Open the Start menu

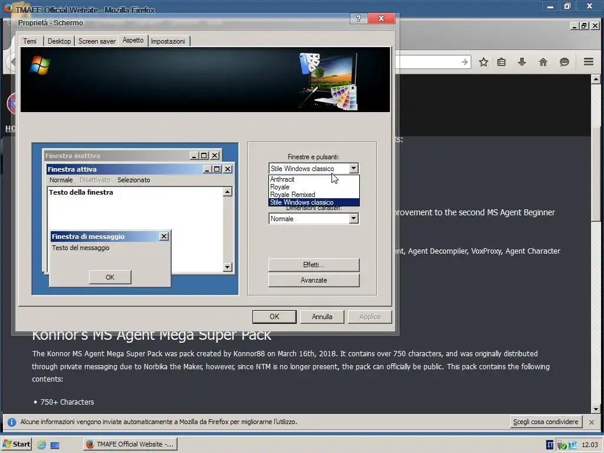[17, 444]
